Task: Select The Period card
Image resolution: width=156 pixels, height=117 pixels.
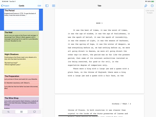Action: [21, 19]
